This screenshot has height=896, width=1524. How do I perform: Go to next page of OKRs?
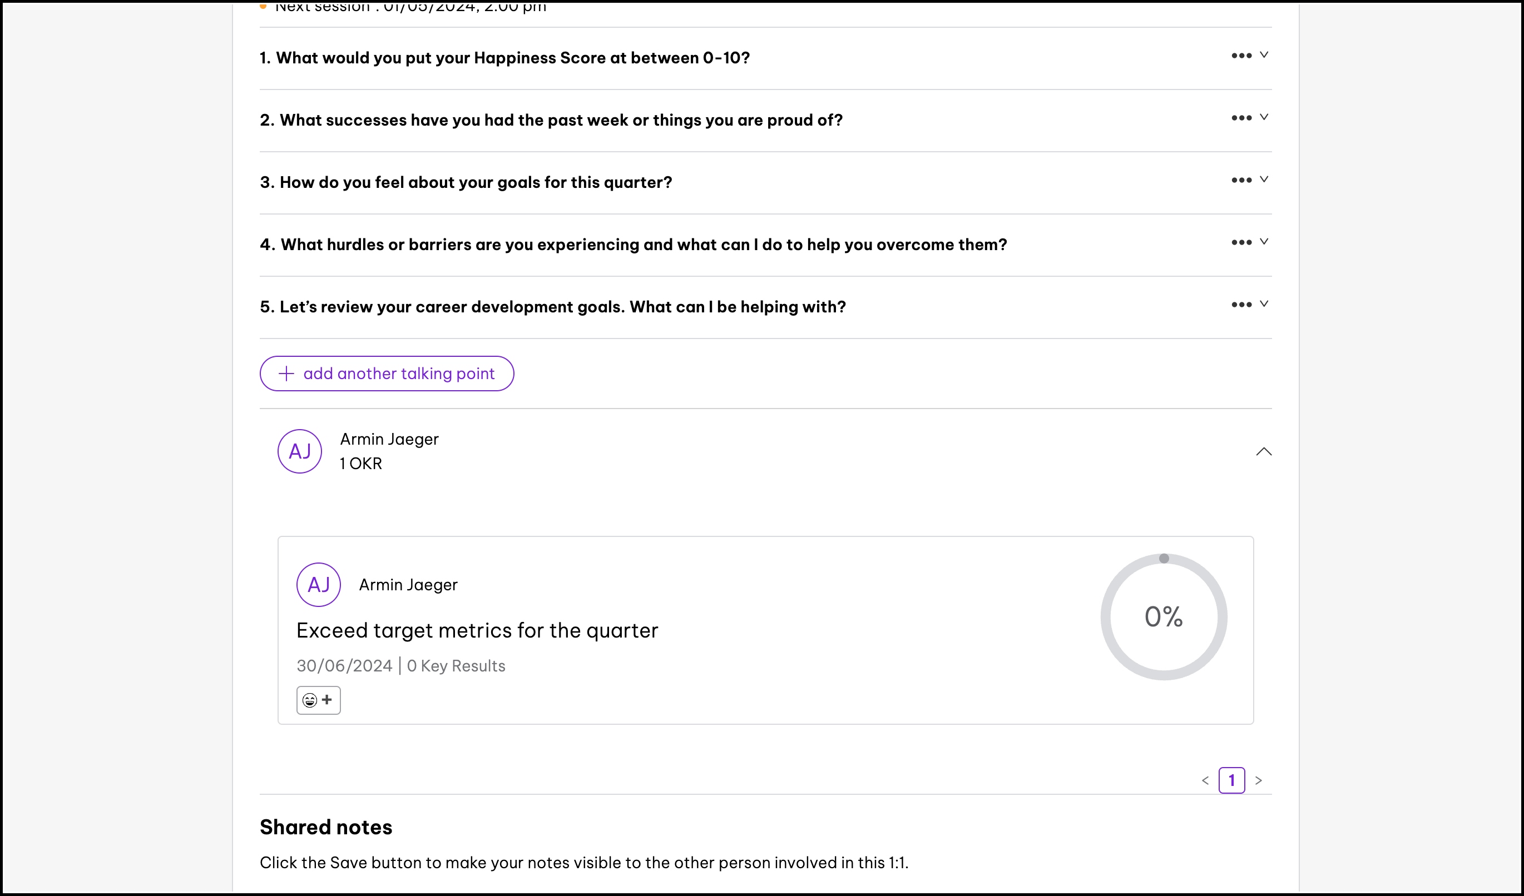coord(1259,780)
